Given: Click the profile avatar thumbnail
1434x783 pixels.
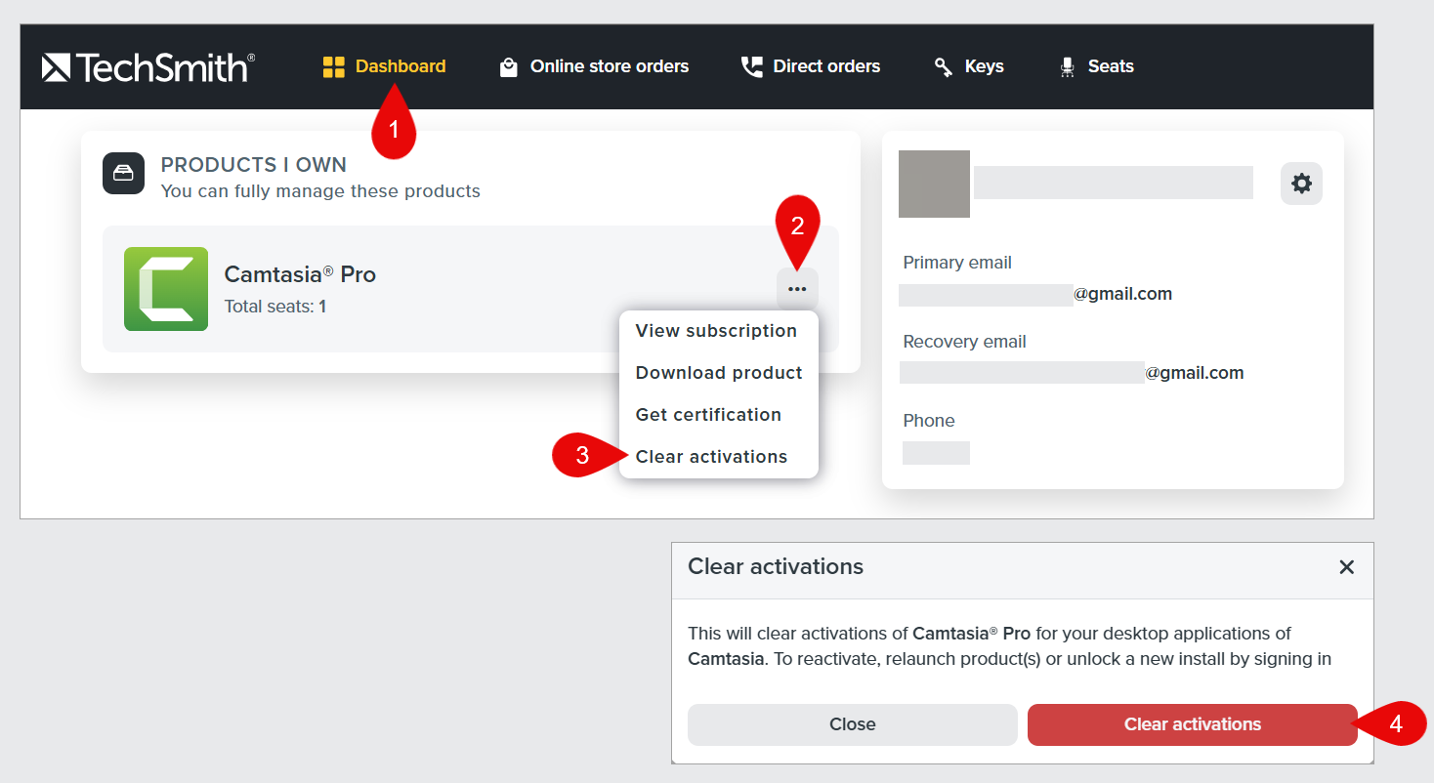Looking at the screenshot, I should (934, 184).
